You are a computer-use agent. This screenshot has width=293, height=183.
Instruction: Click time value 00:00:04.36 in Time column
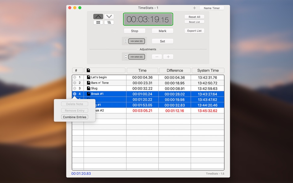click(x=142, y=78)
